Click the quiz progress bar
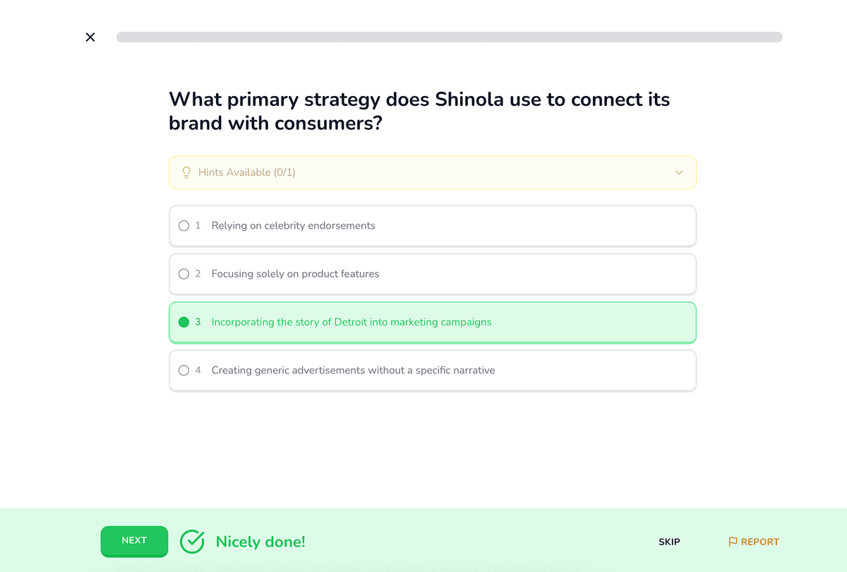This screenshot has width=847, height=572. pyautogui.click(x=449, y=37)
